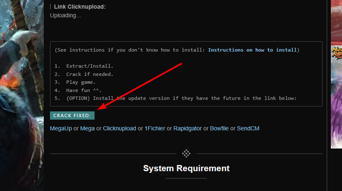This screenshot has width=342, height=191.
Task: Click the Mega mirror link
Action: tap(87, 128)
